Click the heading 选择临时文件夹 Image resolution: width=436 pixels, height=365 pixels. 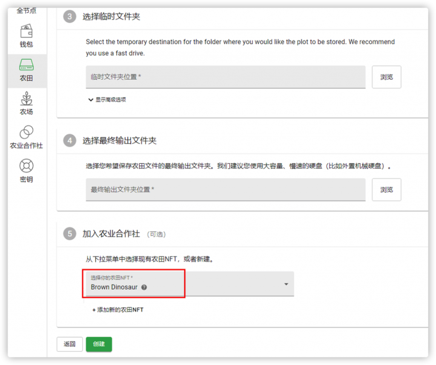point(111,17)
